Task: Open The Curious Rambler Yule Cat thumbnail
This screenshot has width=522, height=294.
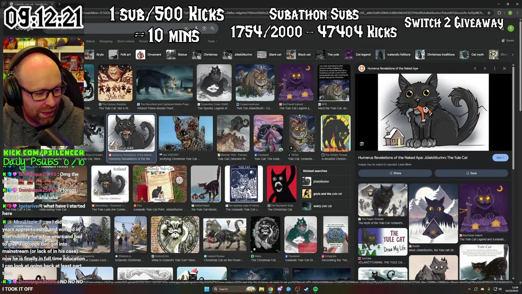Action: (115, 83)
